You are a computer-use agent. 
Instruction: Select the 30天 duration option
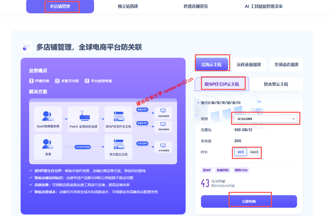[240, 152]
